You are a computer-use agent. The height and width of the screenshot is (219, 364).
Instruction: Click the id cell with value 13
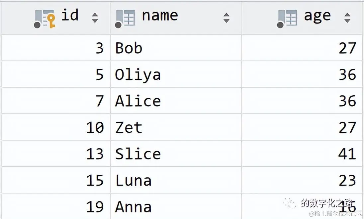[x=56, y=153]
